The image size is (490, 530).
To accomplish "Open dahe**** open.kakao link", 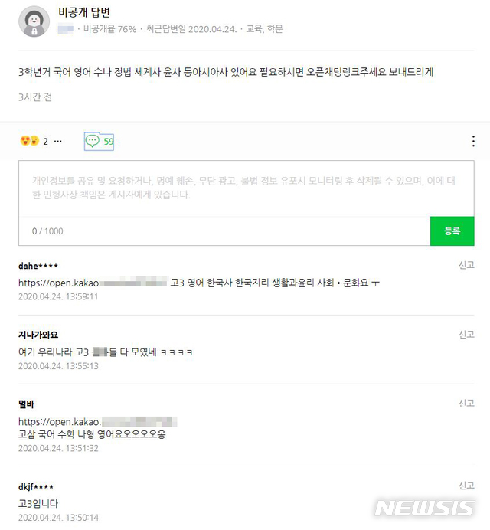I will click(x=93, y=283).
